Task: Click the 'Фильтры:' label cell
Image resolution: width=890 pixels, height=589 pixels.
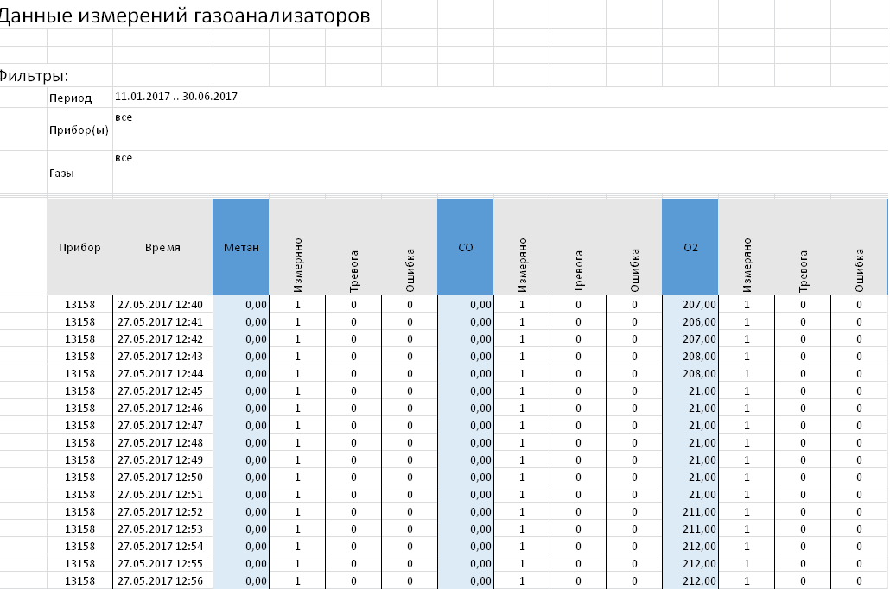Action: pos(35,75)
